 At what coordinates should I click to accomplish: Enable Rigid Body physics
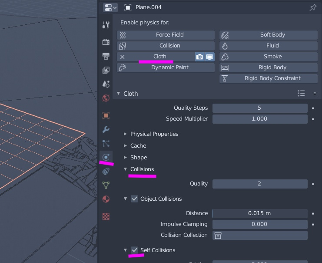pyautogui.click(x=269, y=67)
